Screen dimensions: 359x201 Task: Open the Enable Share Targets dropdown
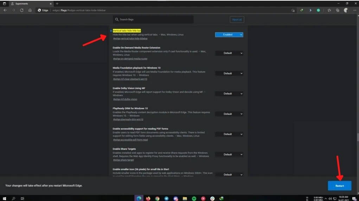click(x=229, y=154)
